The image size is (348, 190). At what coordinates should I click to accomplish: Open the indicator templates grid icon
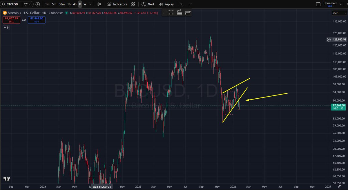133,4
